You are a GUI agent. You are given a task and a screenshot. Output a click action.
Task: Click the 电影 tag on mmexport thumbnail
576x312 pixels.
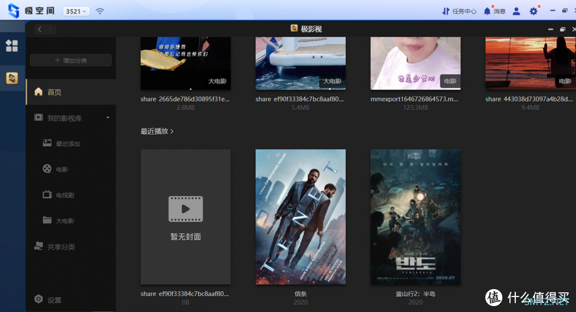coord(450,81)
